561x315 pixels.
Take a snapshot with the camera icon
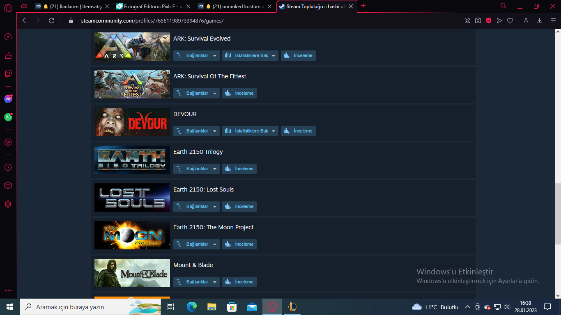[x=478, y=21]
